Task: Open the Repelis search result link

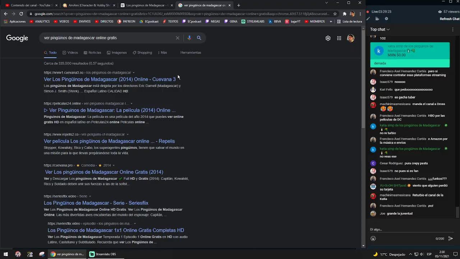Action: pos(109,141)
